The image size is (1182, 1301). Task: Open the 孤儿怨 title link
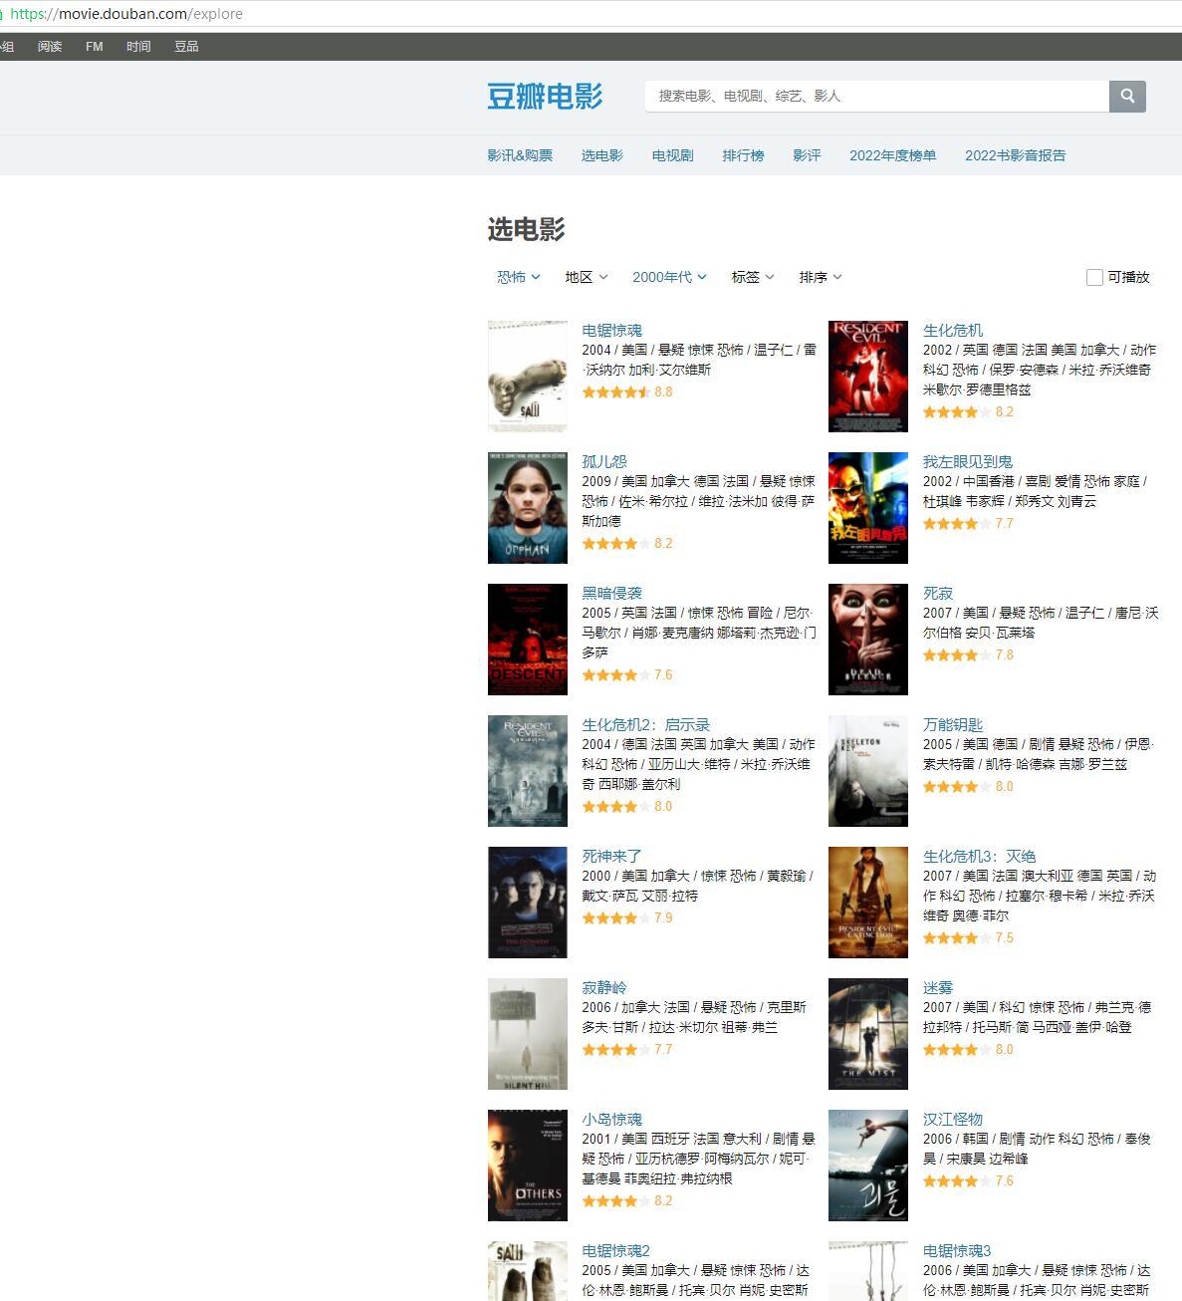coord(604,461)
